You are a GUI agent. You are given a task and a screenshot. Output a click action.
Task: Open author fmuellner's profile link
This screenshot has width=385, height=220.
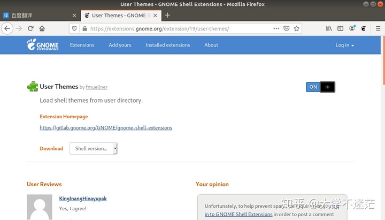coord(96,87)
